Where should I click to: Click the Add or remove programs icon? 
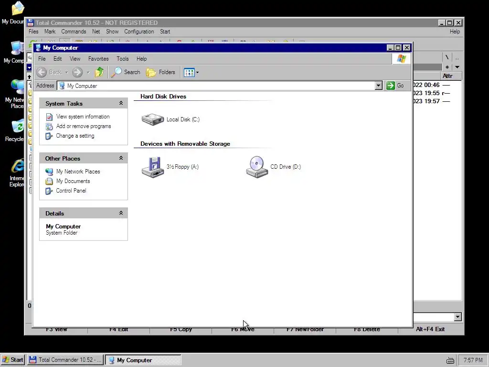coord(49,126)
